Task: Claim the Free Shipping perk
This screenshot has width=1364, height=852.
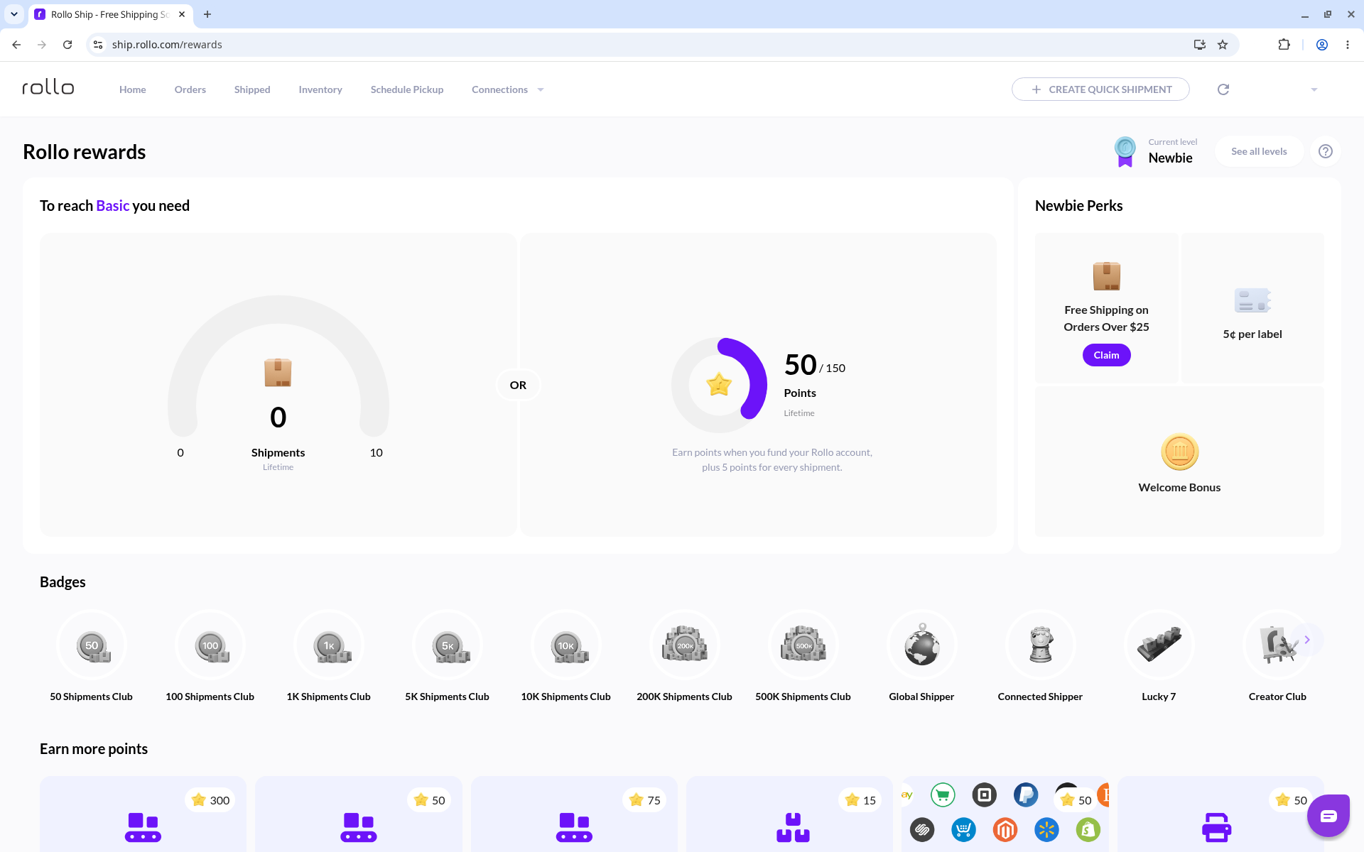Action: click(1106, 355)
